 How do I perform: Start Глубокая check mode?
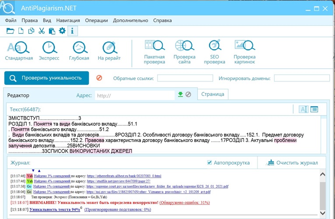(79, 51)
